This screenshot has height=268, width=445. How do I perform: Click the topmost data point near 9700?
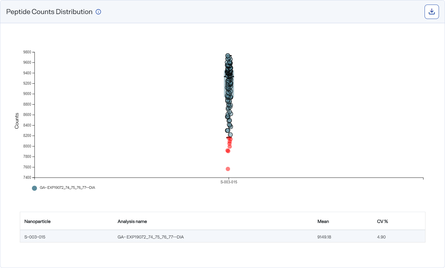(x=228, y=56)
